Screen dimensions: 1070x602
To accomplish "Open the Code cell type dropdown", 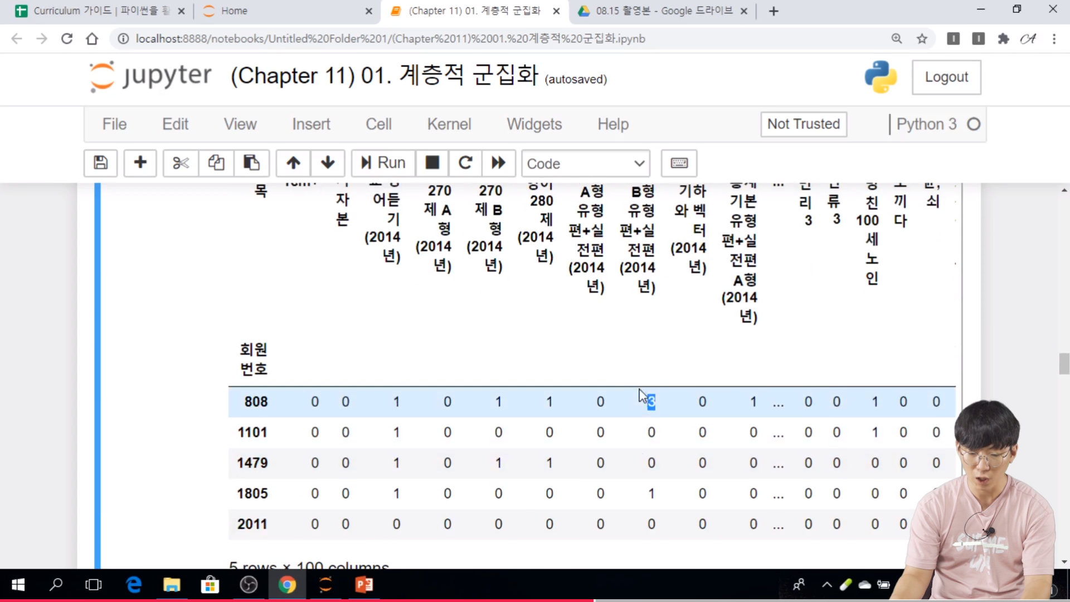I will pyautogui.click(x=585, y=163).
